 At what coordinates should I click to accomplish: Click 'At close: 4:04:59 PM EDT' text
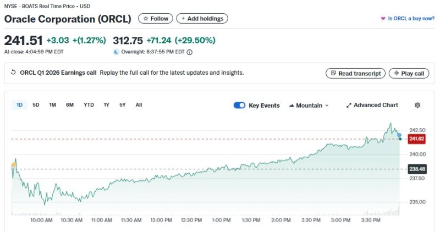point(34,52)
